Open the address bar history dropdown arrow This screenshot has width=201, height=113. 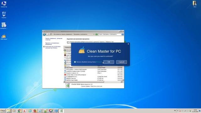(94, 34)
